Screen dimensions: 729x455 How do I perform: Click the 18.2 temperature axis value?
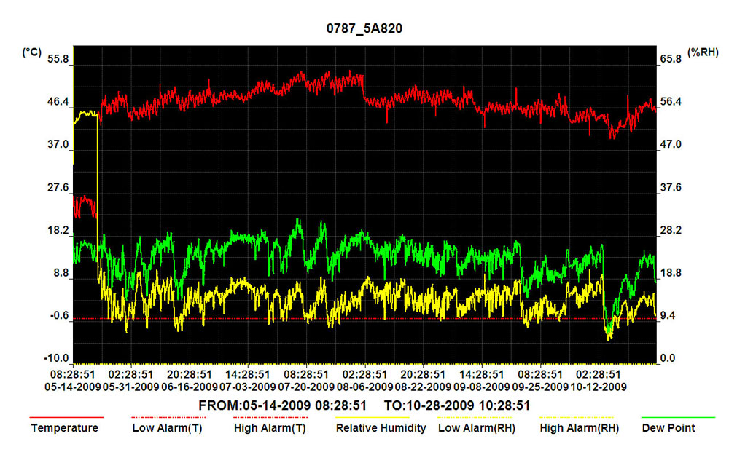pyautogui.click(x=58, y=230)
